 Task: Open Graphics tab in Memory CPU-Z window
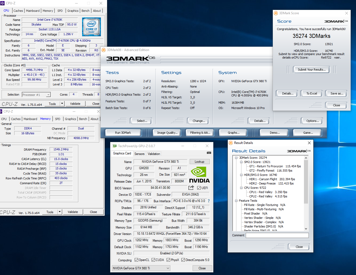[71, 119]
